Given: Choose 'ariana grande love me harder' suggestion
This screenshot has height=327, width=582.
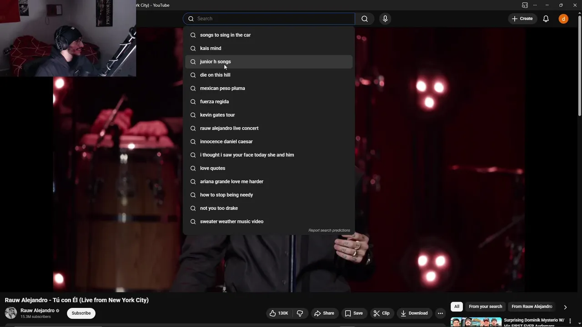Looking at the screenshot, I should pos(269,182).
